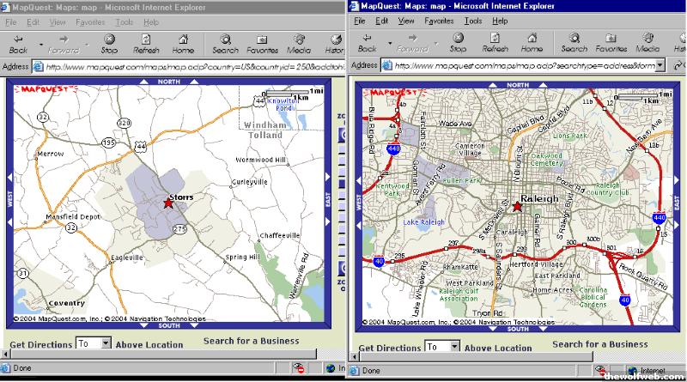Open the Get Directions dropdown under Storrs map
Image resolution: width=687 pixels, height=382 pixels.
point(106,343)
